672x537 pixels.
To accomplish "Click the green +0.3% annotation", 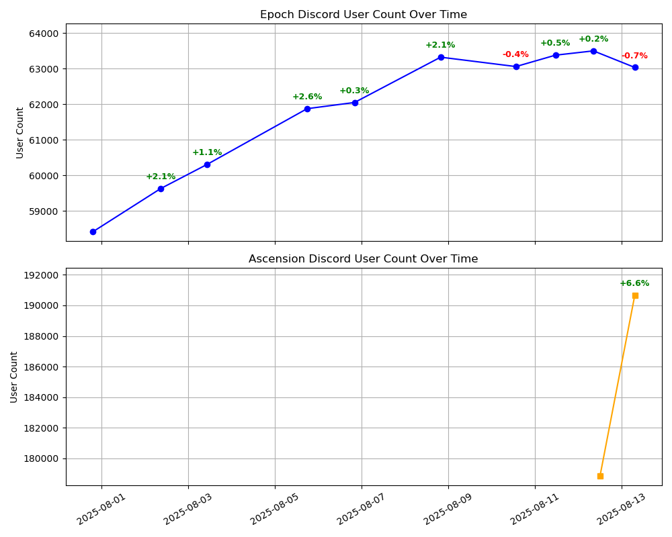I will tap(354, 91).
